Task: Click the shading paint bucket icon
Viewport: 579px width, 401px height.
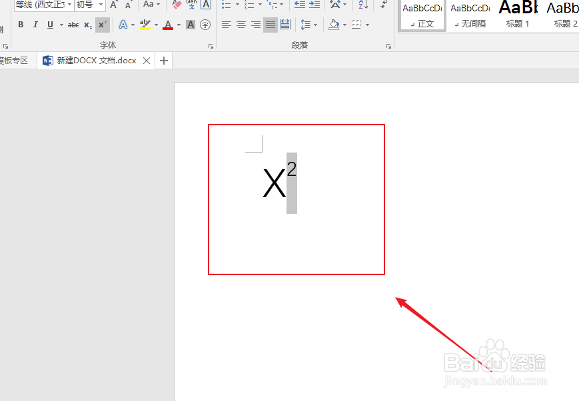Action: 334,25
